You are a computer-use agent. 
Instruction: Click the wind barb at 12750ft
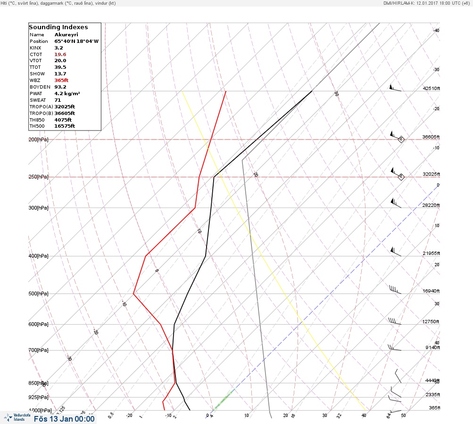click(395, 321)
